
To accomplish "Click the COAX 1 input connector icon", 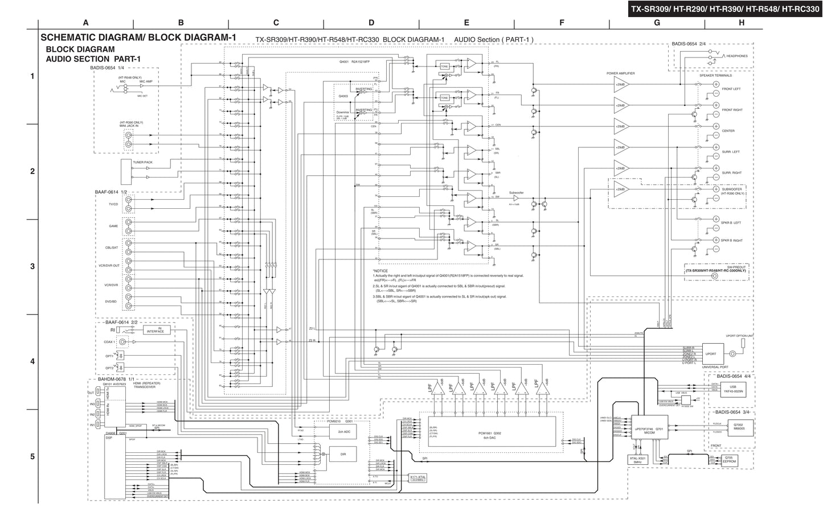I will [122, 342].
